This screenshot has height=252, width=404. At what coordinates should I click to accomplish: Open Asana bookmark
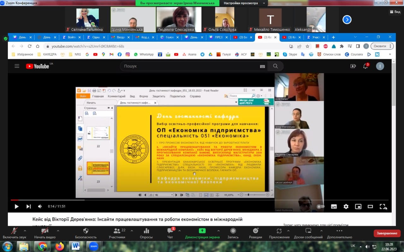(x=189, y=54)
